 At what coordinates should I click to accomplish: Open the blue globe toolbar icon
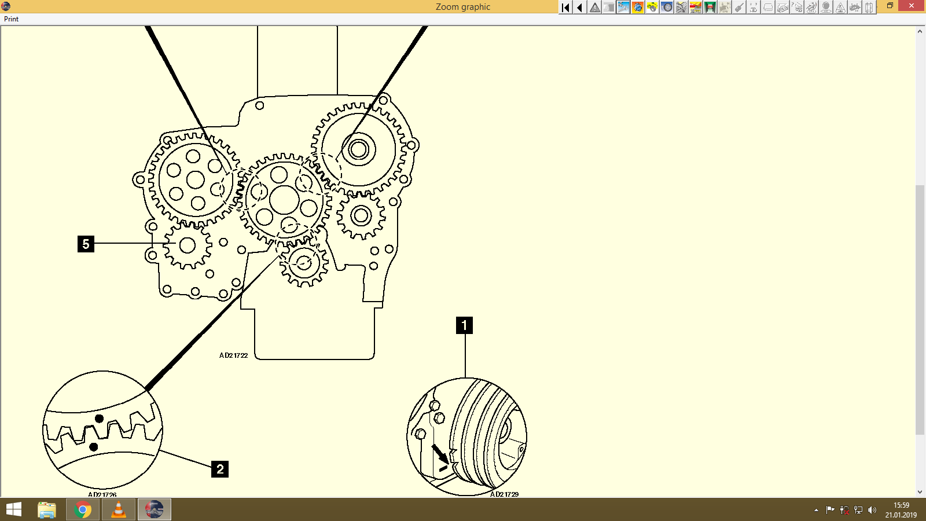tap(637, 7)
